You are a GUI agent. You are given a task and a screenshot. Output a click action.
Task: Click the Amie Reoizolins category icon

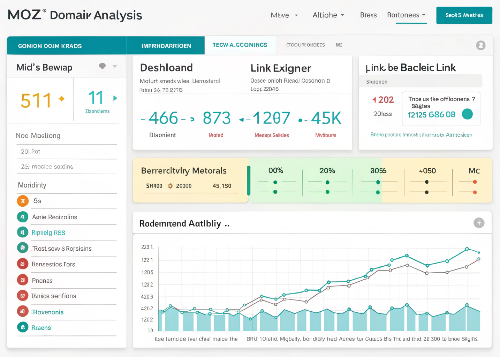22,217
